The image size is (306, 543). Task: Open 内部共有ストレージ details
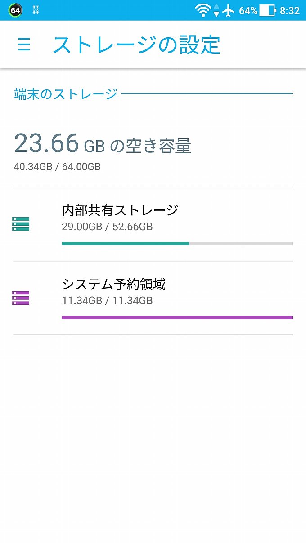153,224
